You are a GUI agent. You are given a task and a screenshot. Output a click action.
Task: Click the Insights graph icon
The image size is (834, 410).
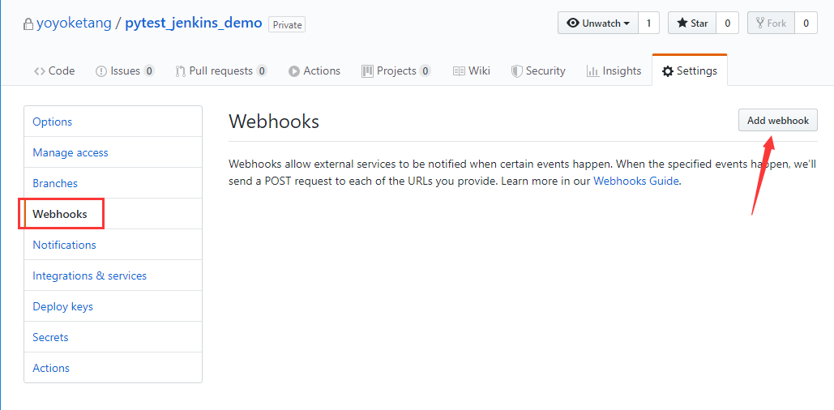[x=592, y=71]
